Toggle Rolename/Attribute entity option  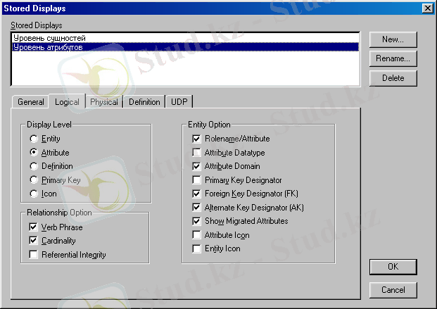coord(196,139)
